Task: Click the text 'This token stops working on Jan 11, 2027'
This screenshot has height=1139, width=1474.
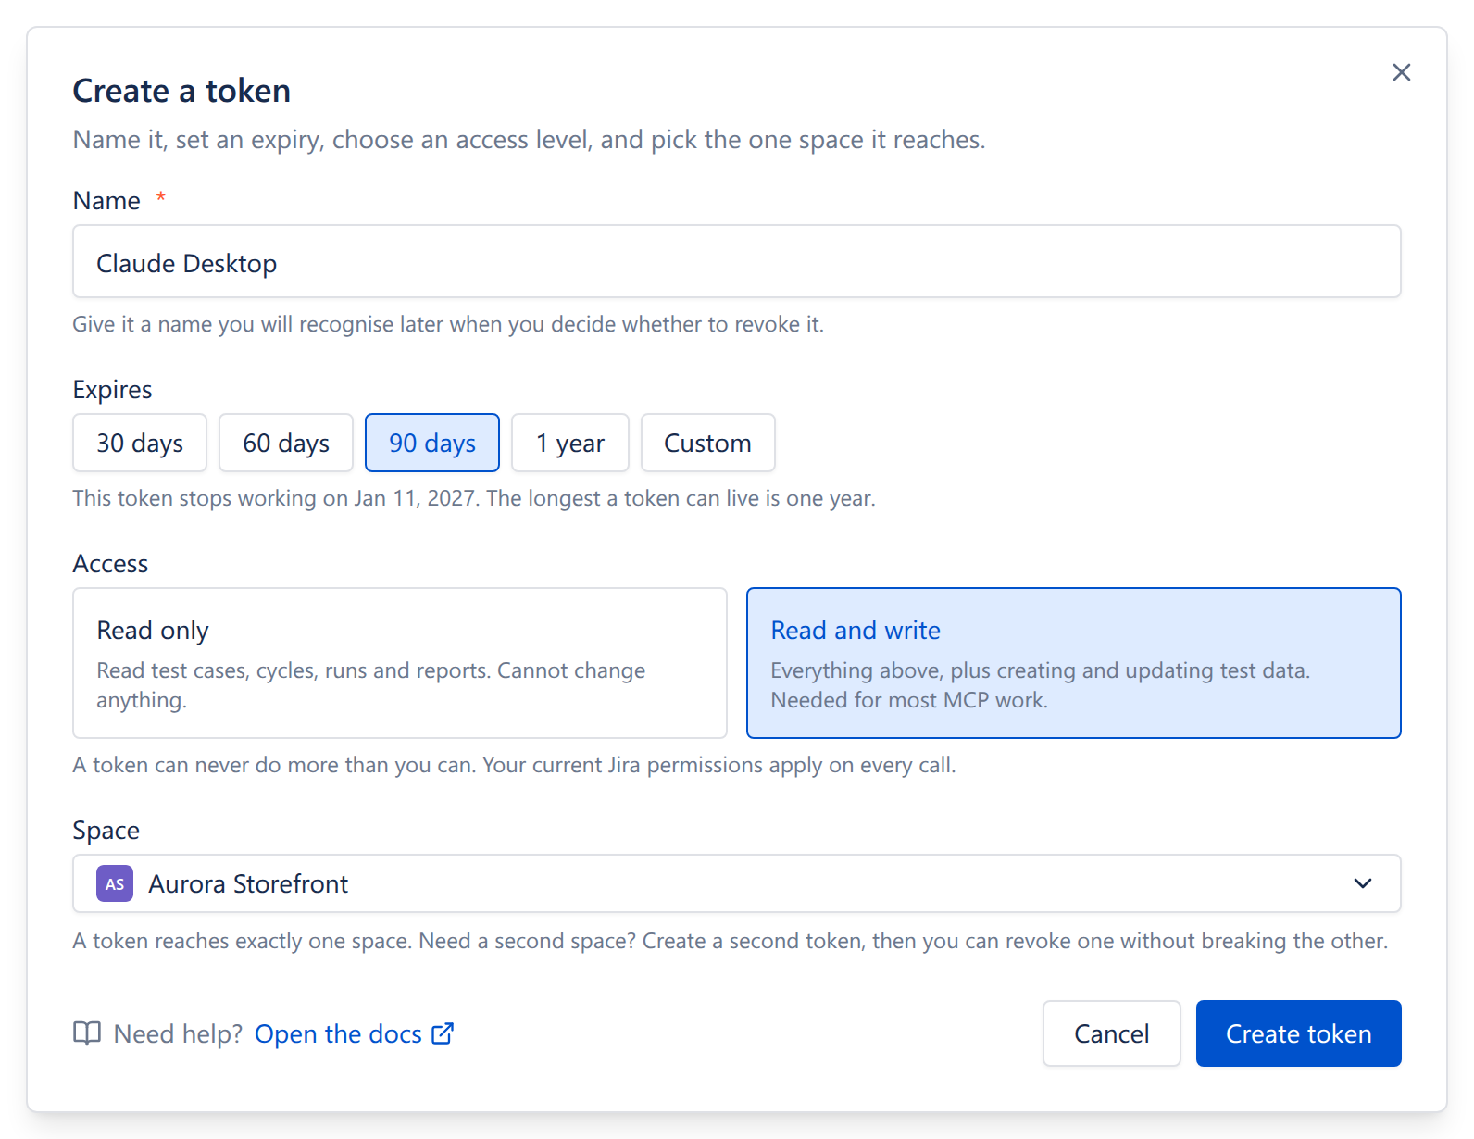Action: [x=276, y=498]
